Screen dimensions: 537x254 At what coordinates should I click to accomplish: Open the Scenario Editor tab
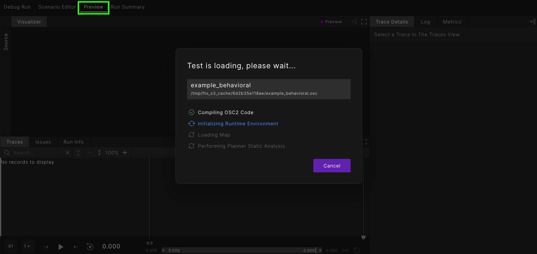click(57, 7)
